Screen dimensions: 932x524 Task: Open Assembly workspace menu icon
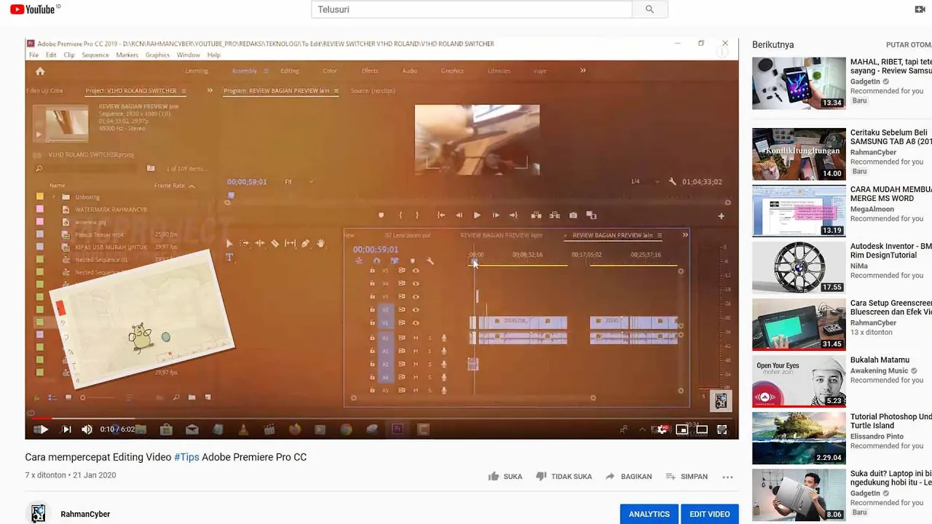[x=266, y=71]
